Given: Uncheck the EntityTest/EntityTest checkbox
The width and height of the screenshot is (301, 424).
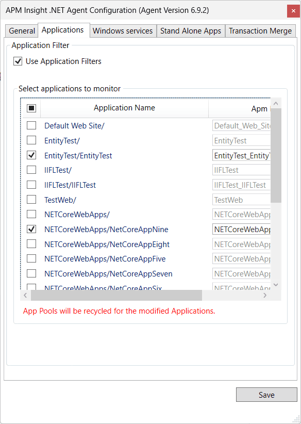Looking at the screenshot, I should click(x=31, y=155).
